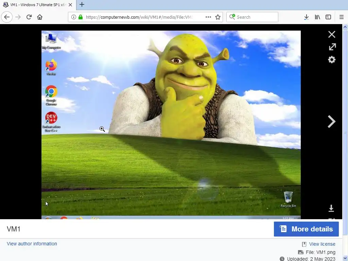Click the search engine magnifier icon

pos(232,17)
